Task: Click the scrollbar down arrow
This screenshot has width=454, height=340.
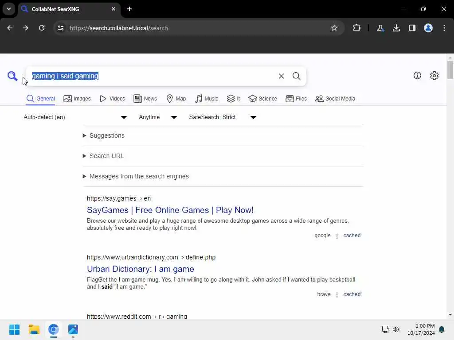Action: (450, 315)
